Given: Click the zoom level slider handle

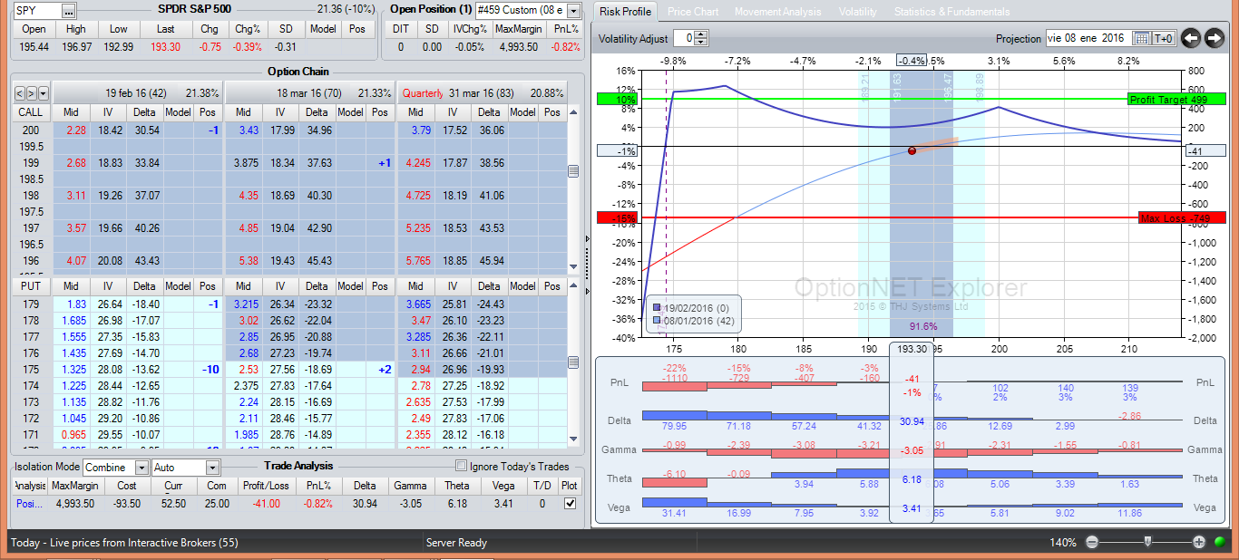Looking at the screenshot, I should pos(1147,542).
